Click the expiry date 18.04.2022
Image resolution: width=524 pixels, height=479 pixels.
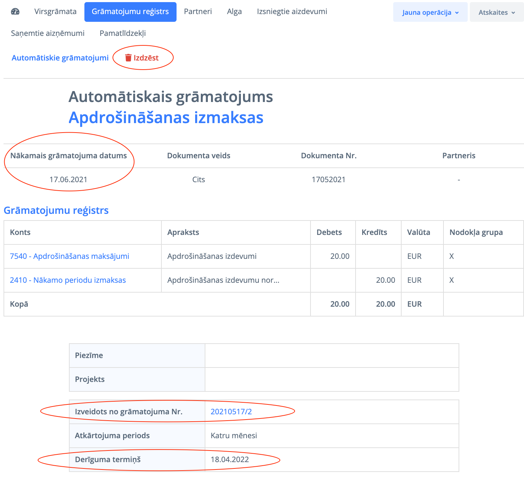[230, 460]
